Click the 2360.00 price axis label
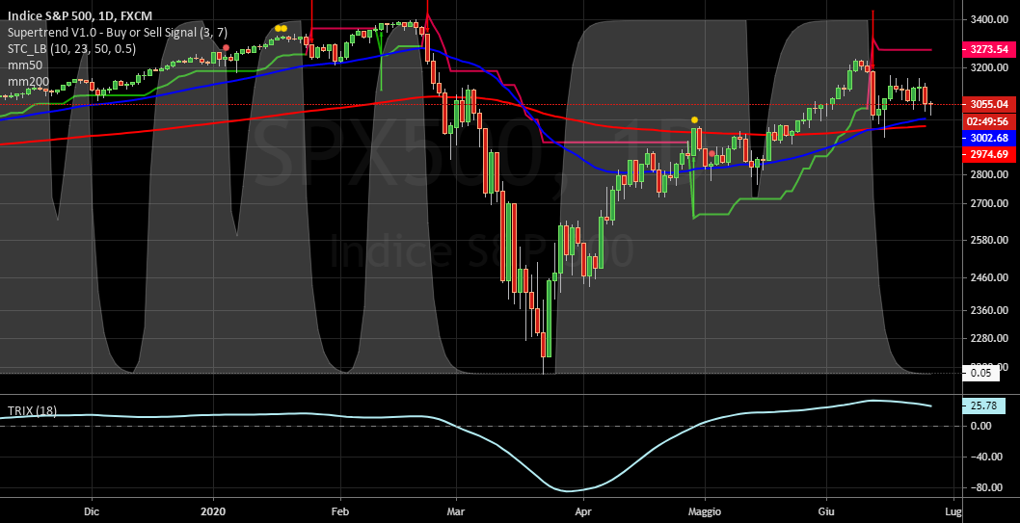 pyautogui.click(x=989, y=310)
